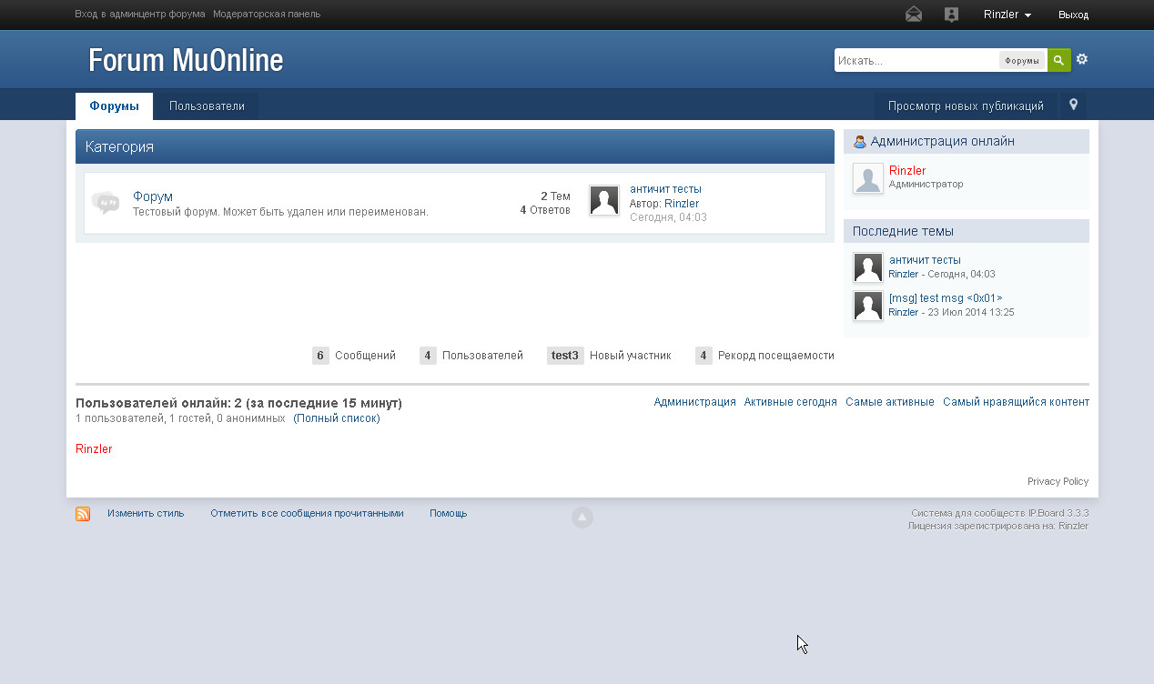Click Rinzler under '[msg] test msg' topic
This screenshot has width=1154, height=684.
click(x=904, y=312)
